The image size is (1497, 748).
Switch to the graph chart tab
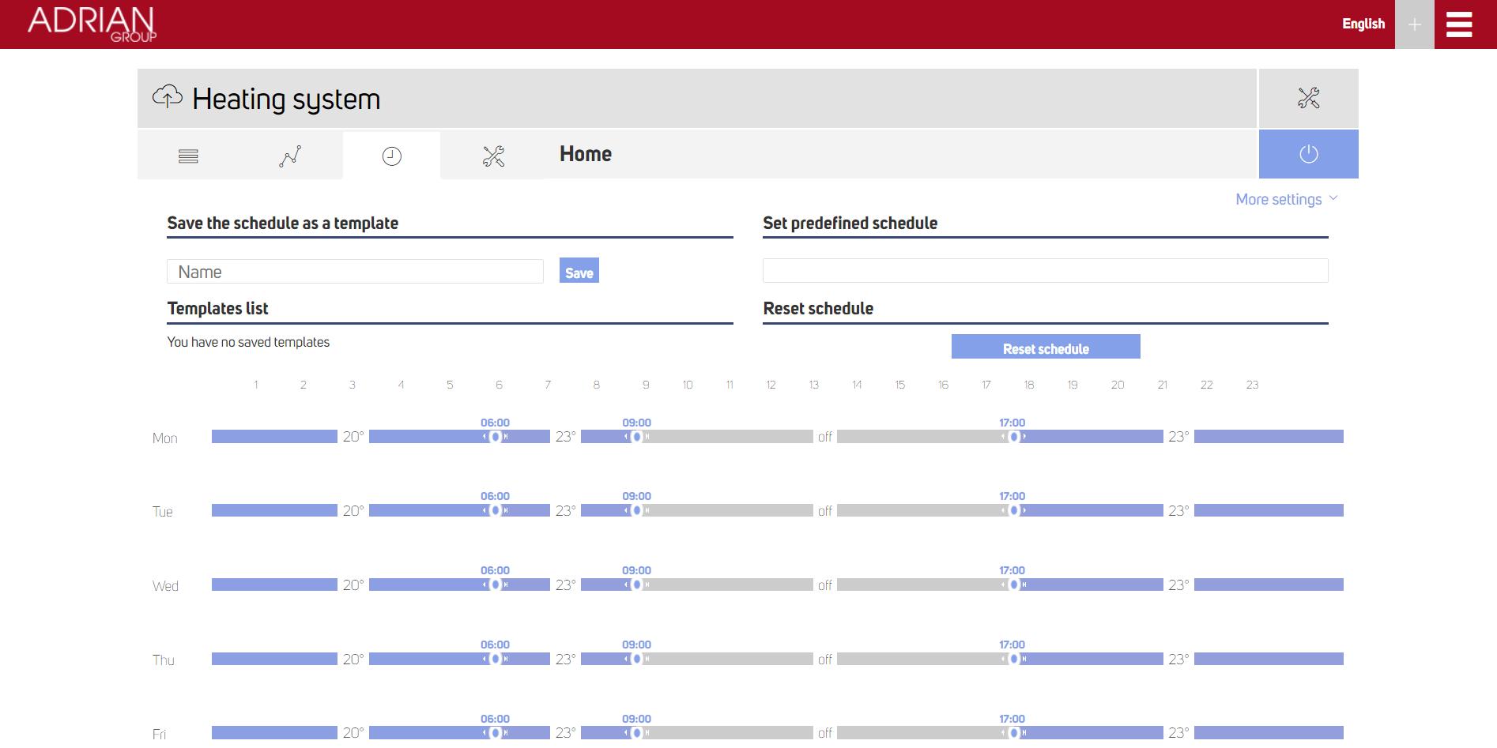[x=290, y=156]
